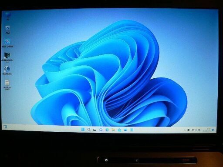Open the Widgets icon at taskbar's left end
The image size is (223, 167).
5,127
